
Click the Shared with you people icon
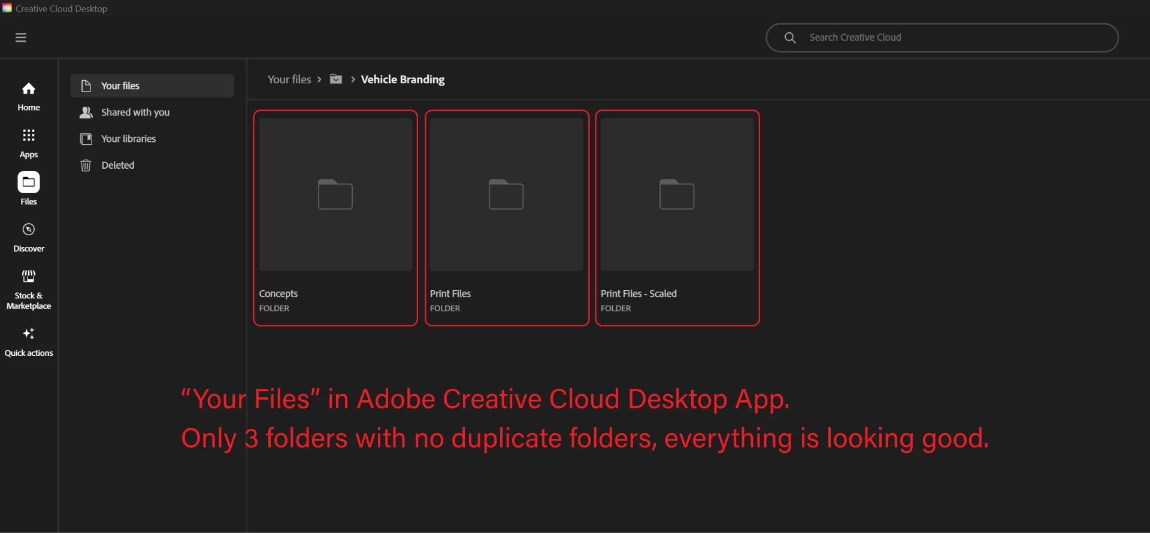pyautogui.click(x=86, y=112)
